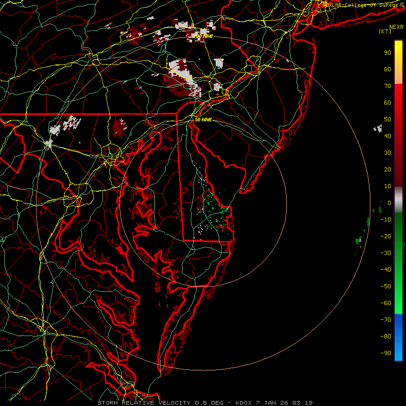Select the gray zero-velocity band of the color bar

pyautogui.click(x=398, y=200)
